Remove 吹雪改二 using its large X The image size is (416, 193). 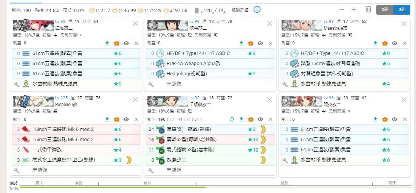(x=269, y=23)
